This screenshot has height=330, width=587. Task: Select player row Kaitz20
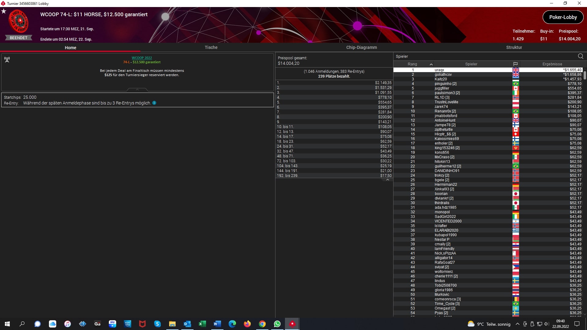(488, 79)
